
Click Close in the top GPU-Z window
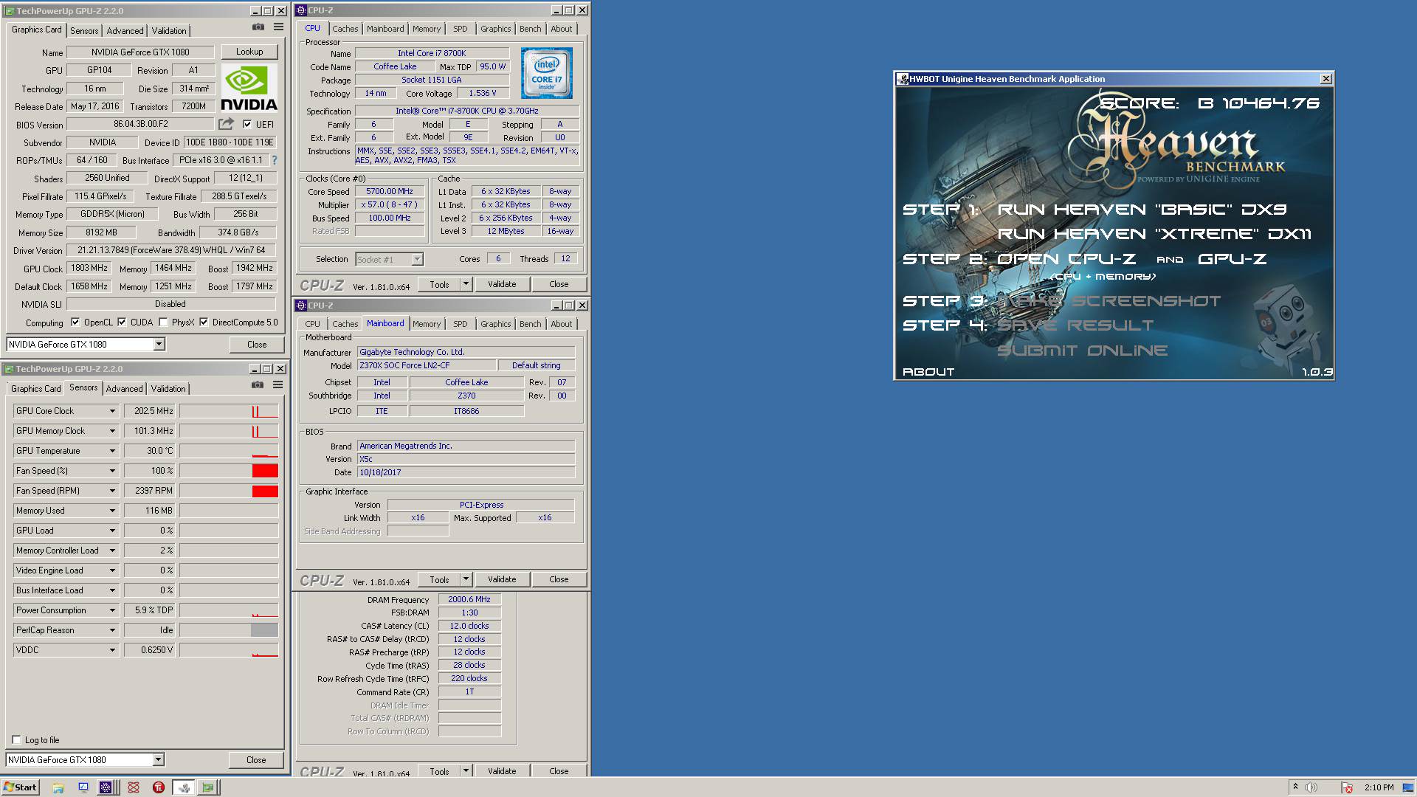pos(257,345)
